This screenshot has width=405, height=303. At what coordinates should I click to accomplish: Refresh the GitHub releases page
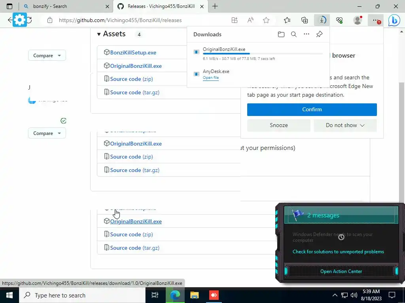coord(29,20)
